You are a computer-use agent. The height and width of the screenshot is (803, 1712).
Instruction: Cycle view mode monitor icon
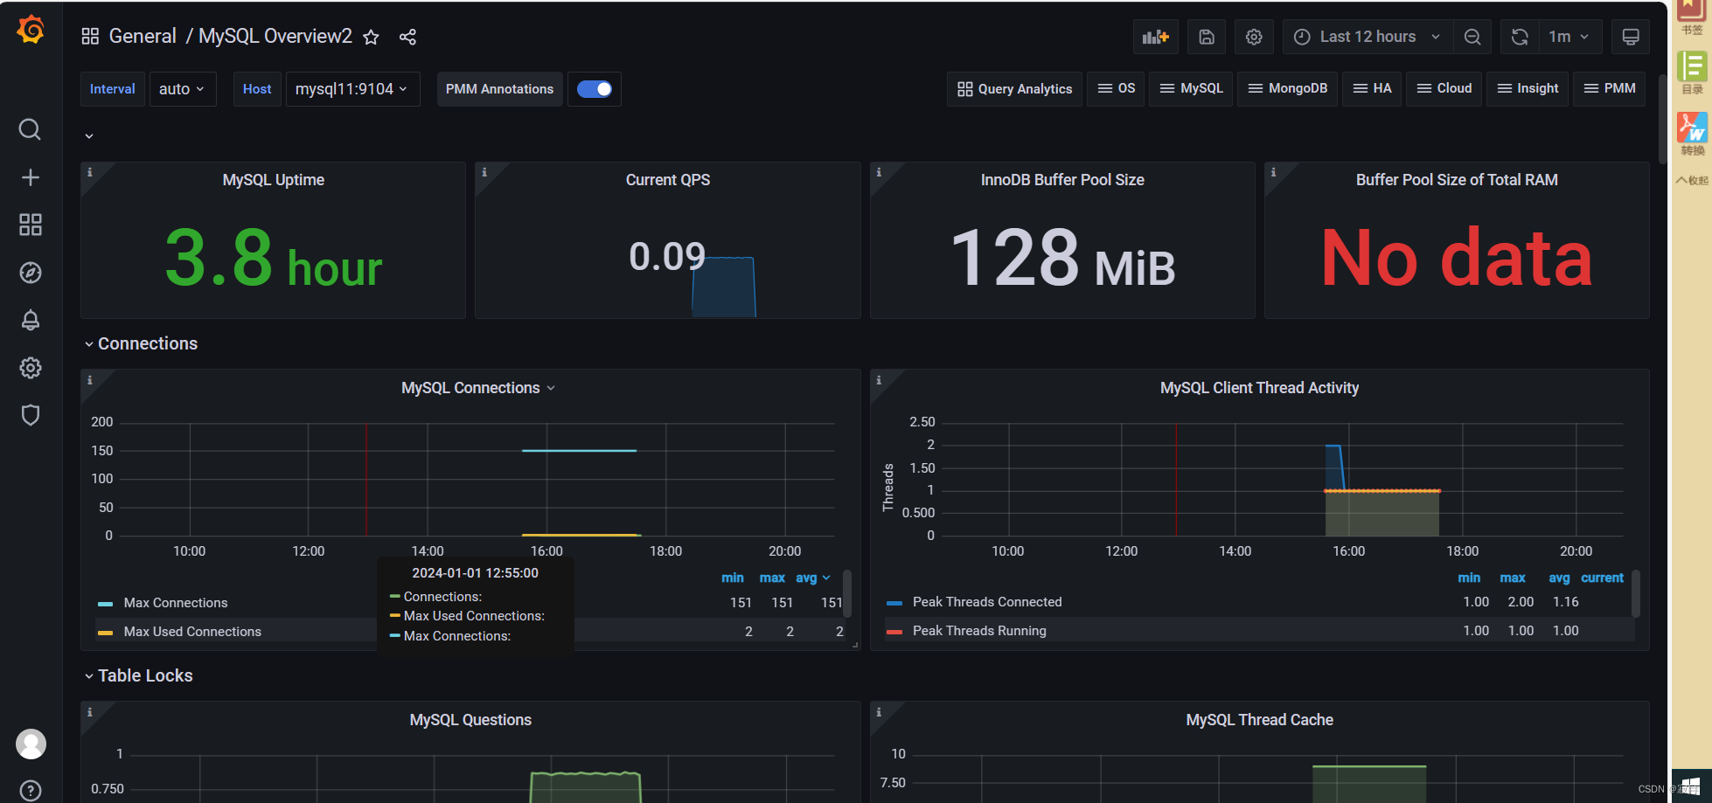click(1631, 37)
